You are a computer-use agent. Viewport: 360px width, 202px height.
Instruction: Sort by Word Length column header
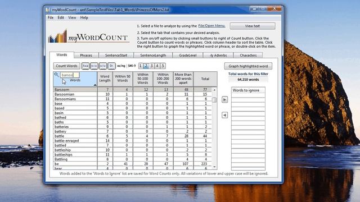click(x=105, y=79)
